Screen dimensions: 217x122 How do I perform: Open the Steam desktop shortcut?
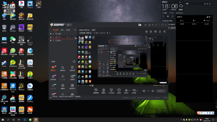click(4, 63)
